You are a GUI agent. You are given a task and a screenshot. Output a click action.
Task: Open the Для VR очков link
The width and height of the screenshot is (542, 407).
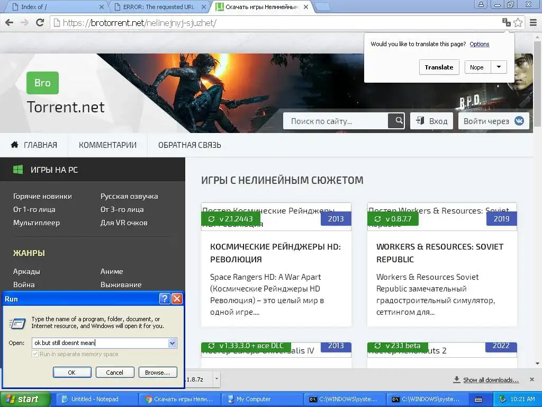(x=124, y=223)
